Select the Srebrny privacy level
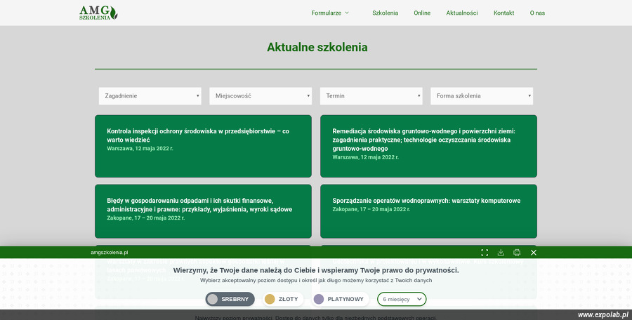This screenshot has width=632, height=320. pos(230,299)
